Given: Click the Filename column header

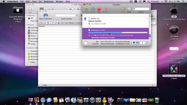Looking at the screenshot, I should [41, 26].
